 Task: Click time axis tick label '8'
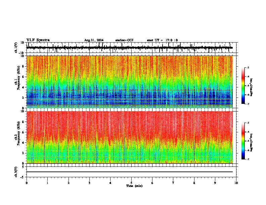pos(194,183)
